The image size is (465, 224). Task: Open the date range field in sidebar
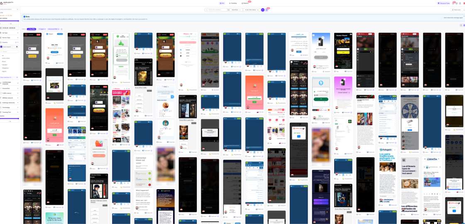[10, 28]
